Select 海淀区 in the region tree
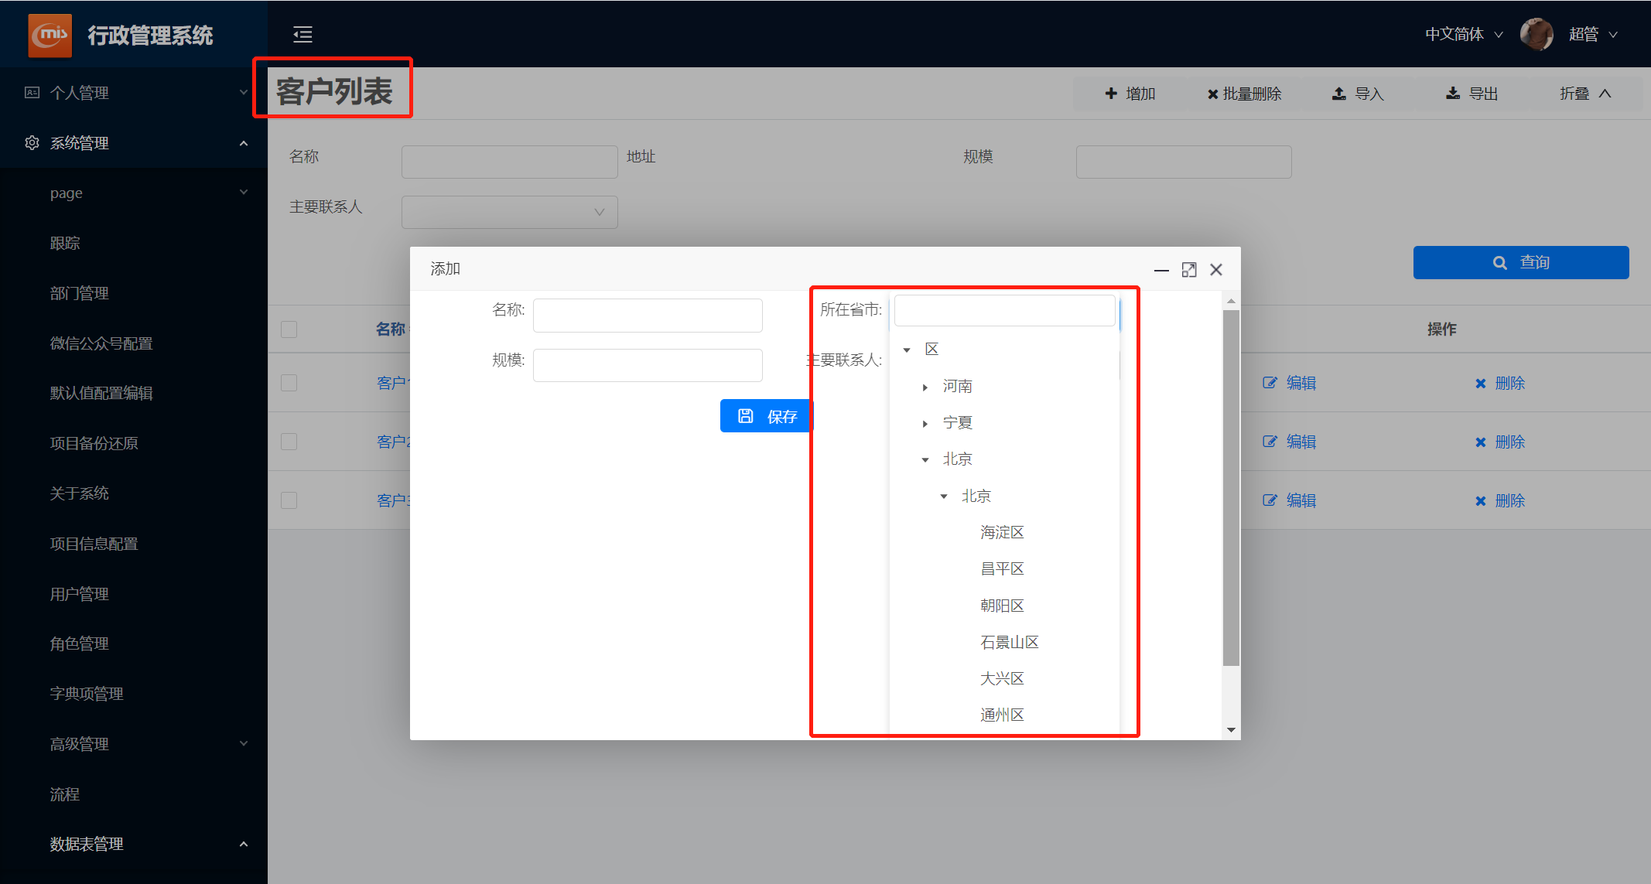1651x884 pixels. [x=1002, y=532]
